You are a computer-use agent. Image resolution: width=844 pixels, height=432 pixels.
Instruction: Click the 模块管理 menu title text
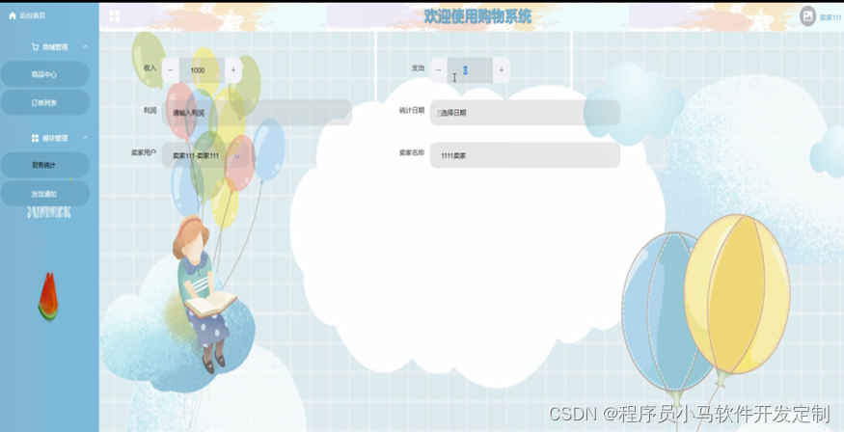pos(55,138)
